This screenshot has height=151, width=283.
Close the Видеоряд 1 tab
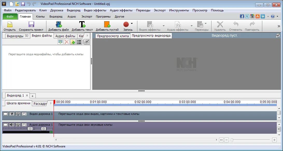(27, 96)
